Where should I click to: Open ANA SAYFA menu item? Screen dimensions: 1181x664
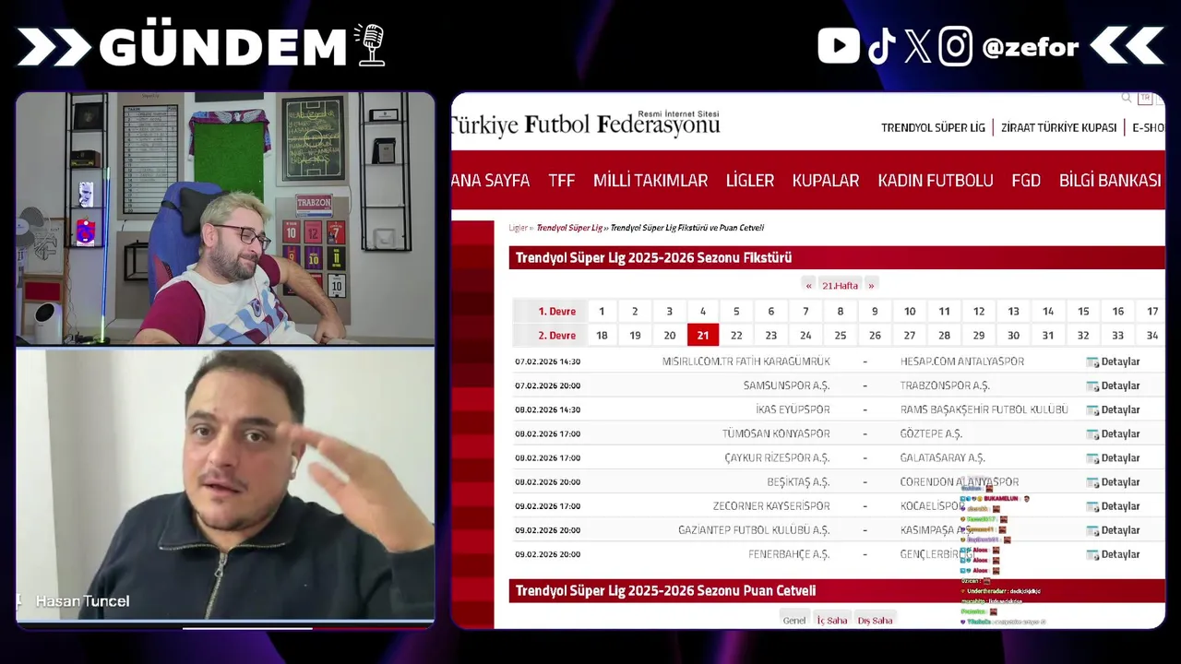(490, 181)
